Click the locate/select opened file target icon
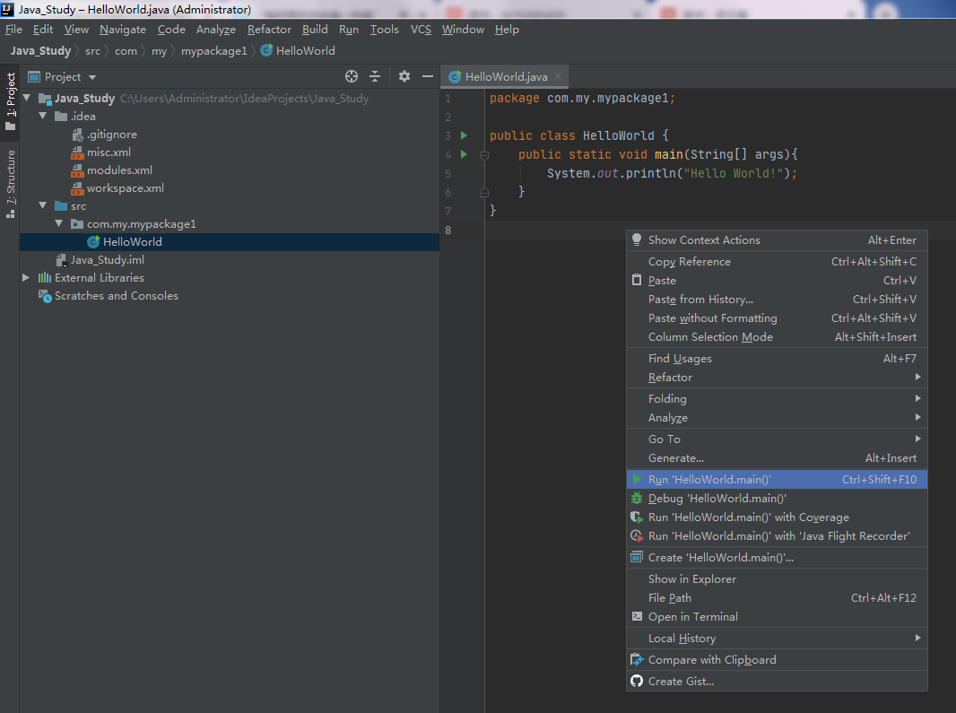 click(352, 76)
